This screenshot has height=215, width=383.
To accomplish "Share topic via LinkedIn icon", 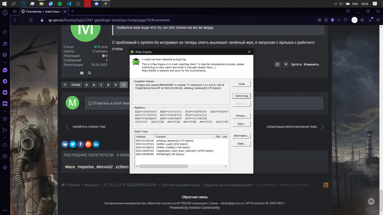I will [96, 144].
